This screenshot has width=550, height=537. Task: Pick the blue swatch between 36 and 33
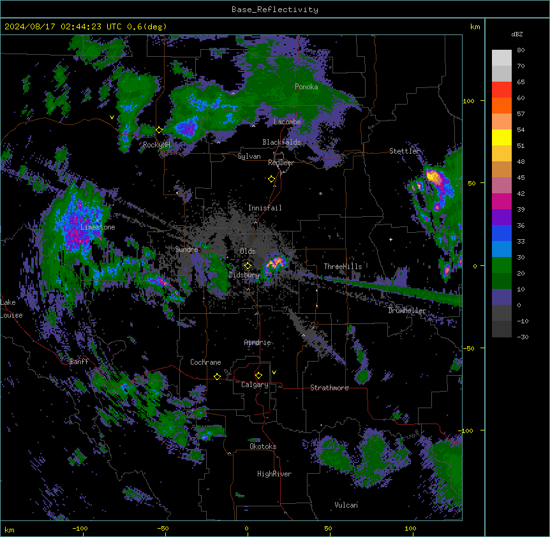(502, 233)
